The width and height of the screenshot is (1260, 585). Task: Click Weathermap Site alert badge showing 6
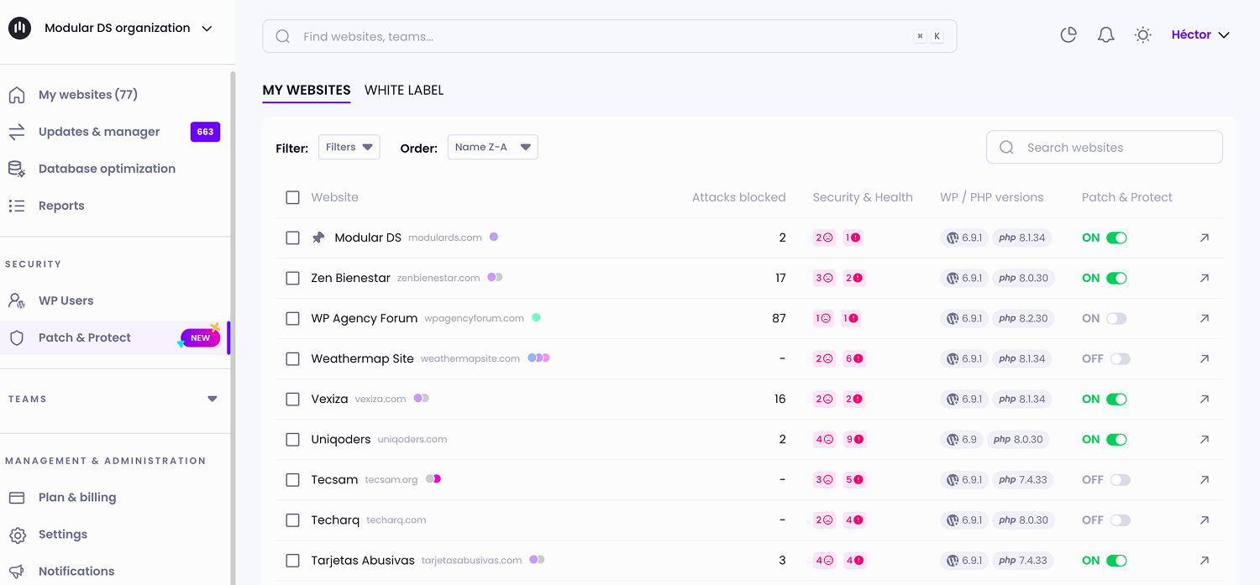[854, 358]
